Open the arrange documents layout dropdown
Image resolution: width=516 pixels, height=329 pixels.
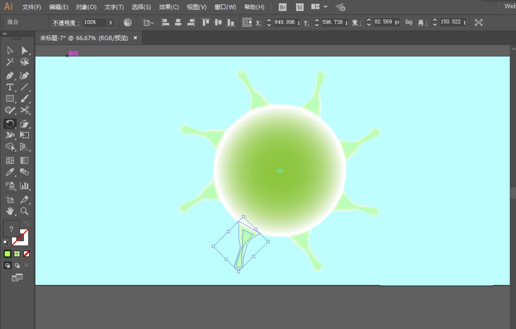click(x=318, y=7)
